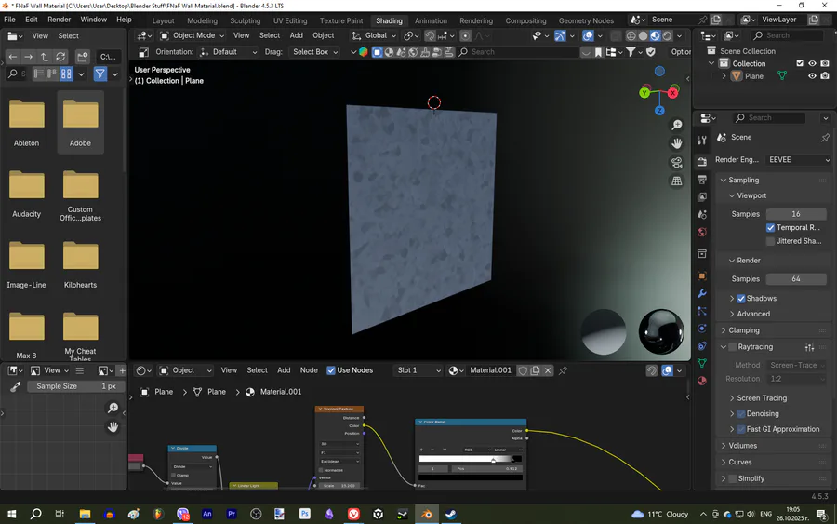Pin the Scene properties panel
Image resolution: width=837 pixels, height=524 pixels.
(x=824, y=138)
